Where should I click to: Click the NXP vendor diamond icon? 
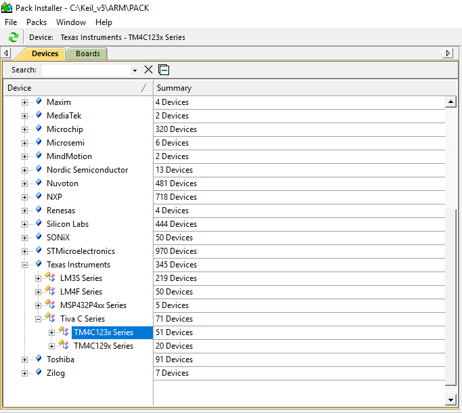[x=39, y=196]
